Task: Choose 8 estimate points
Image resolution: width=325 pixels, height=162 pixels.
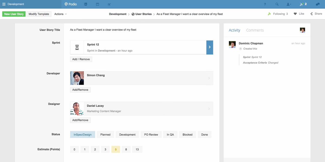Action: [126, 149]
